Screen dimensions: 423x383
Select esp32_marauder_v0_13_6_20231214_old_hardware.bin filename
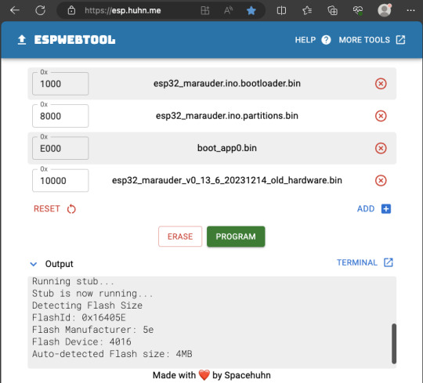click(227, 180)
